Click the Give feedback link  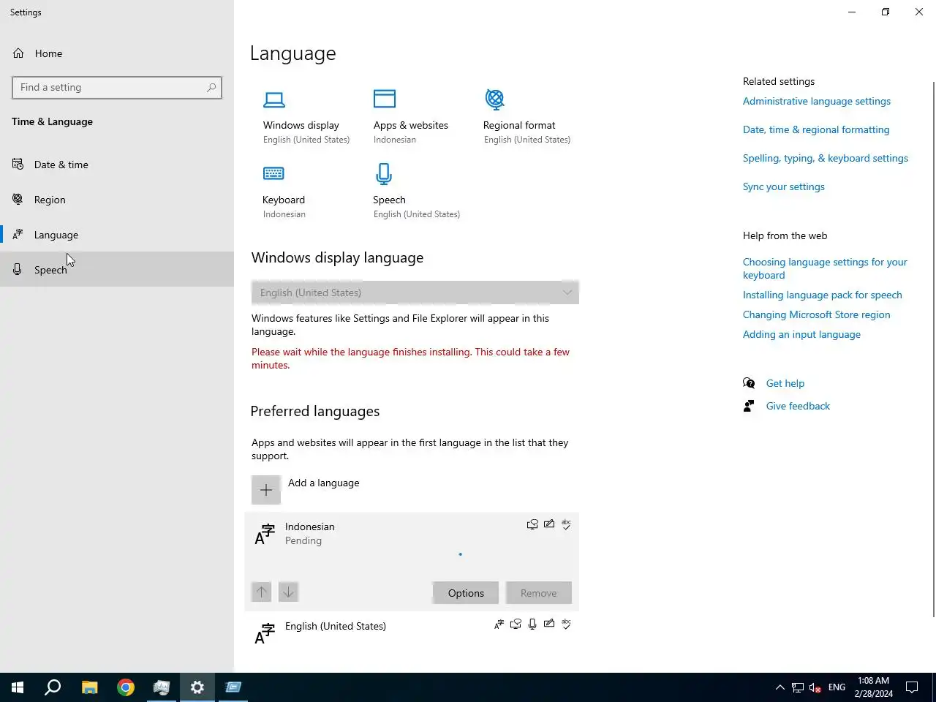[798, 406]
